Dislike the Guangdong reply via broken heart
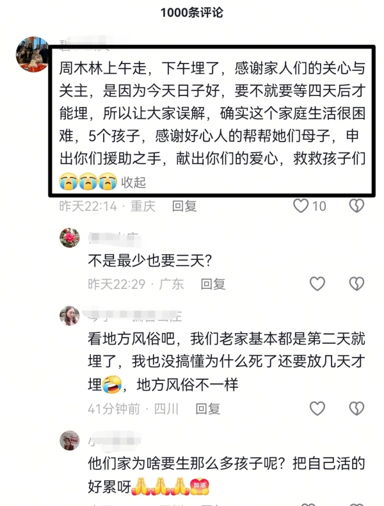Screen dimensions: 384x506 tap(356, 284)
